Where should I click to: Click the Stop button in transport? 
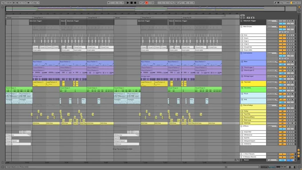[131, 3]
